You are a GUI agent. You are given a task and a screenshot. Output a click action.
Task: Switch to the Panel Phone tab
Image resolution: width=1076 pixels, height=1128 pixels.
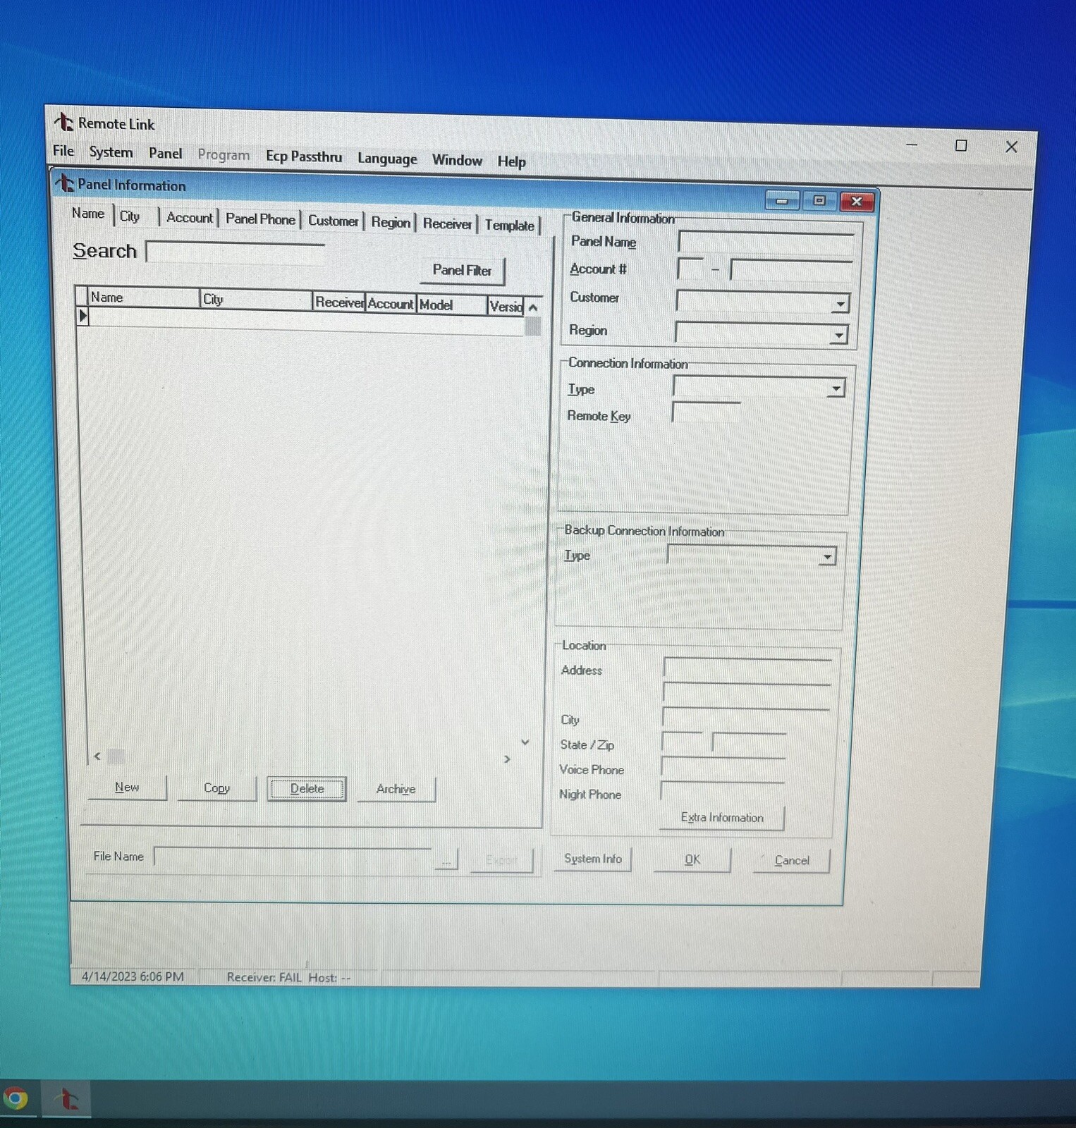(x=260, y=219)
